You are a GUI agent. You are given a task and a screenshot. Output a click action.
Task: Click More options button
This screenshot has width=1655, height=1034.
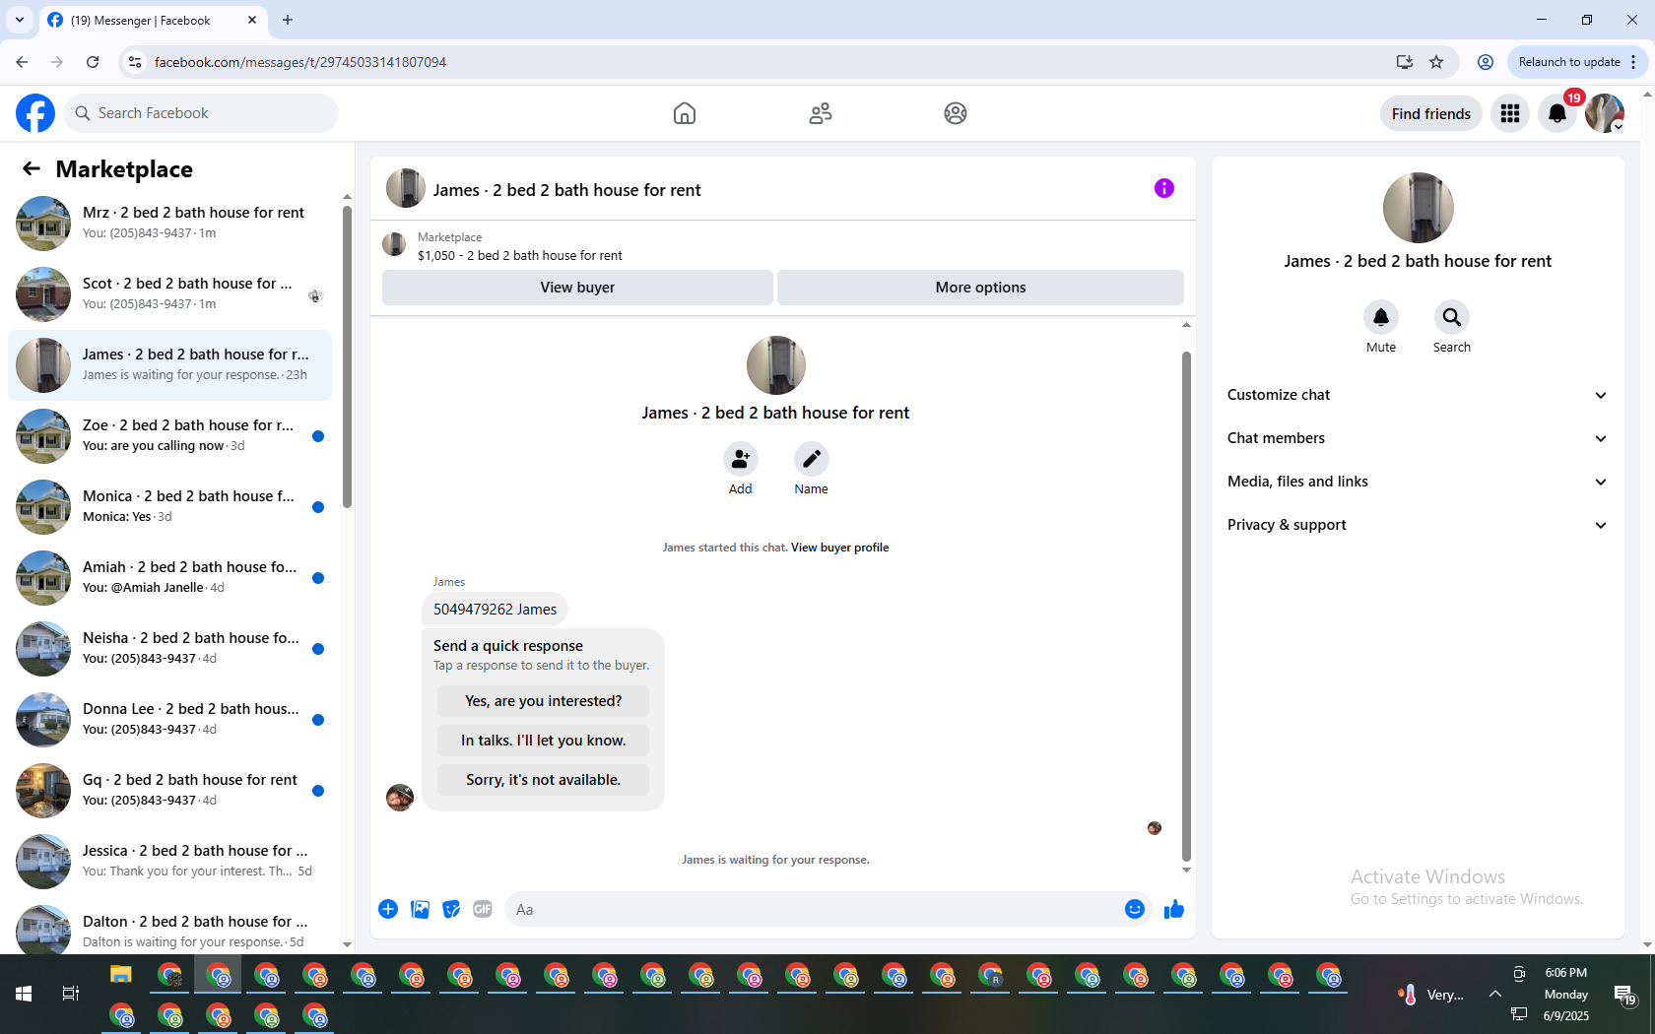click(980, 288)
